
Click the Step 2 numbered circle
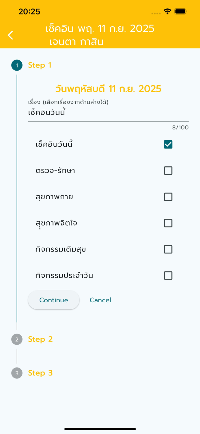pyautogui.click(x=17, y=339)
